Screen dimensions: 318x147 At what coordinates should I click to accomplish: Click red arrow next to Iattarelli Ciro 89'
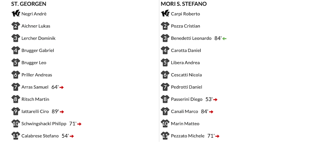click(62, 112)
